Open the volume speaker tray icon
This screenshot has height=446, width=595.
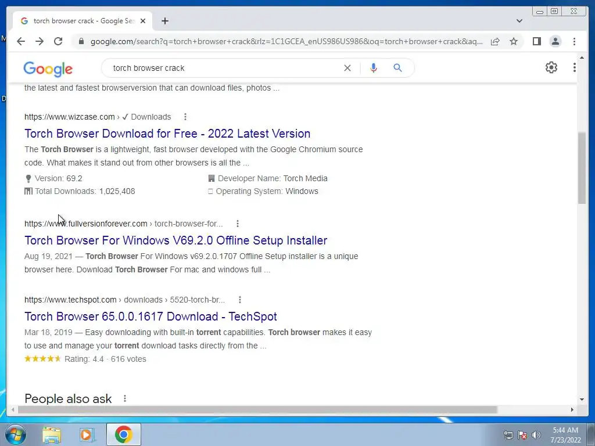pos(536,435)
